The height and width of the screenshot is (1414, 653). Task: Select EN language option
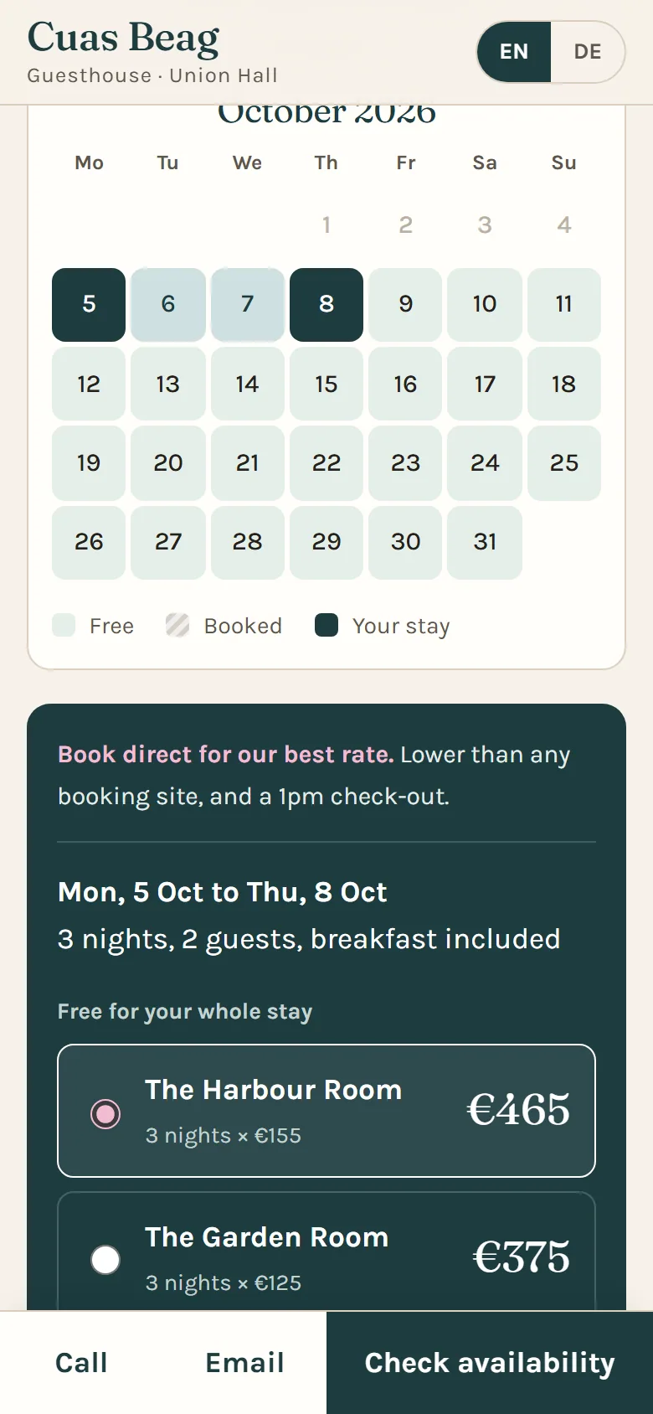pyautogui.click(x=514, y=52)
